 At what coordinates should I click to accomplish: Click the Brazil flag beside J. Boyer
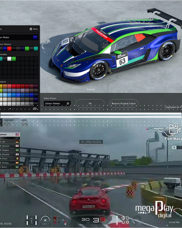[17, 167]
